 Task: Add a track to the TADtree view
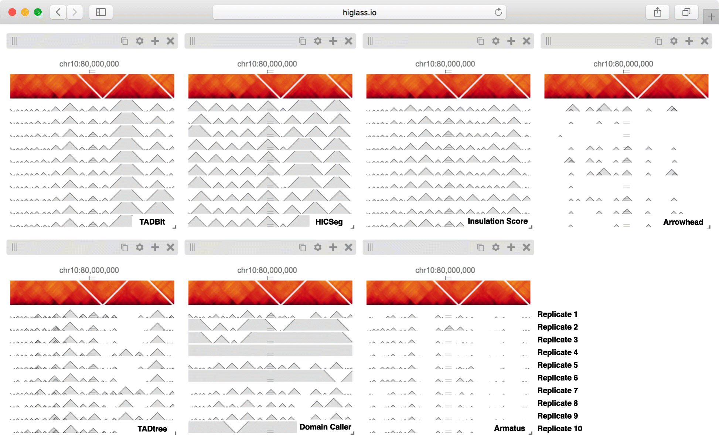155,247
